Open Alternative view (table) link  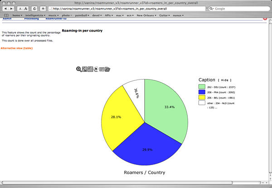pyautogui.click(x=16, y=48)
